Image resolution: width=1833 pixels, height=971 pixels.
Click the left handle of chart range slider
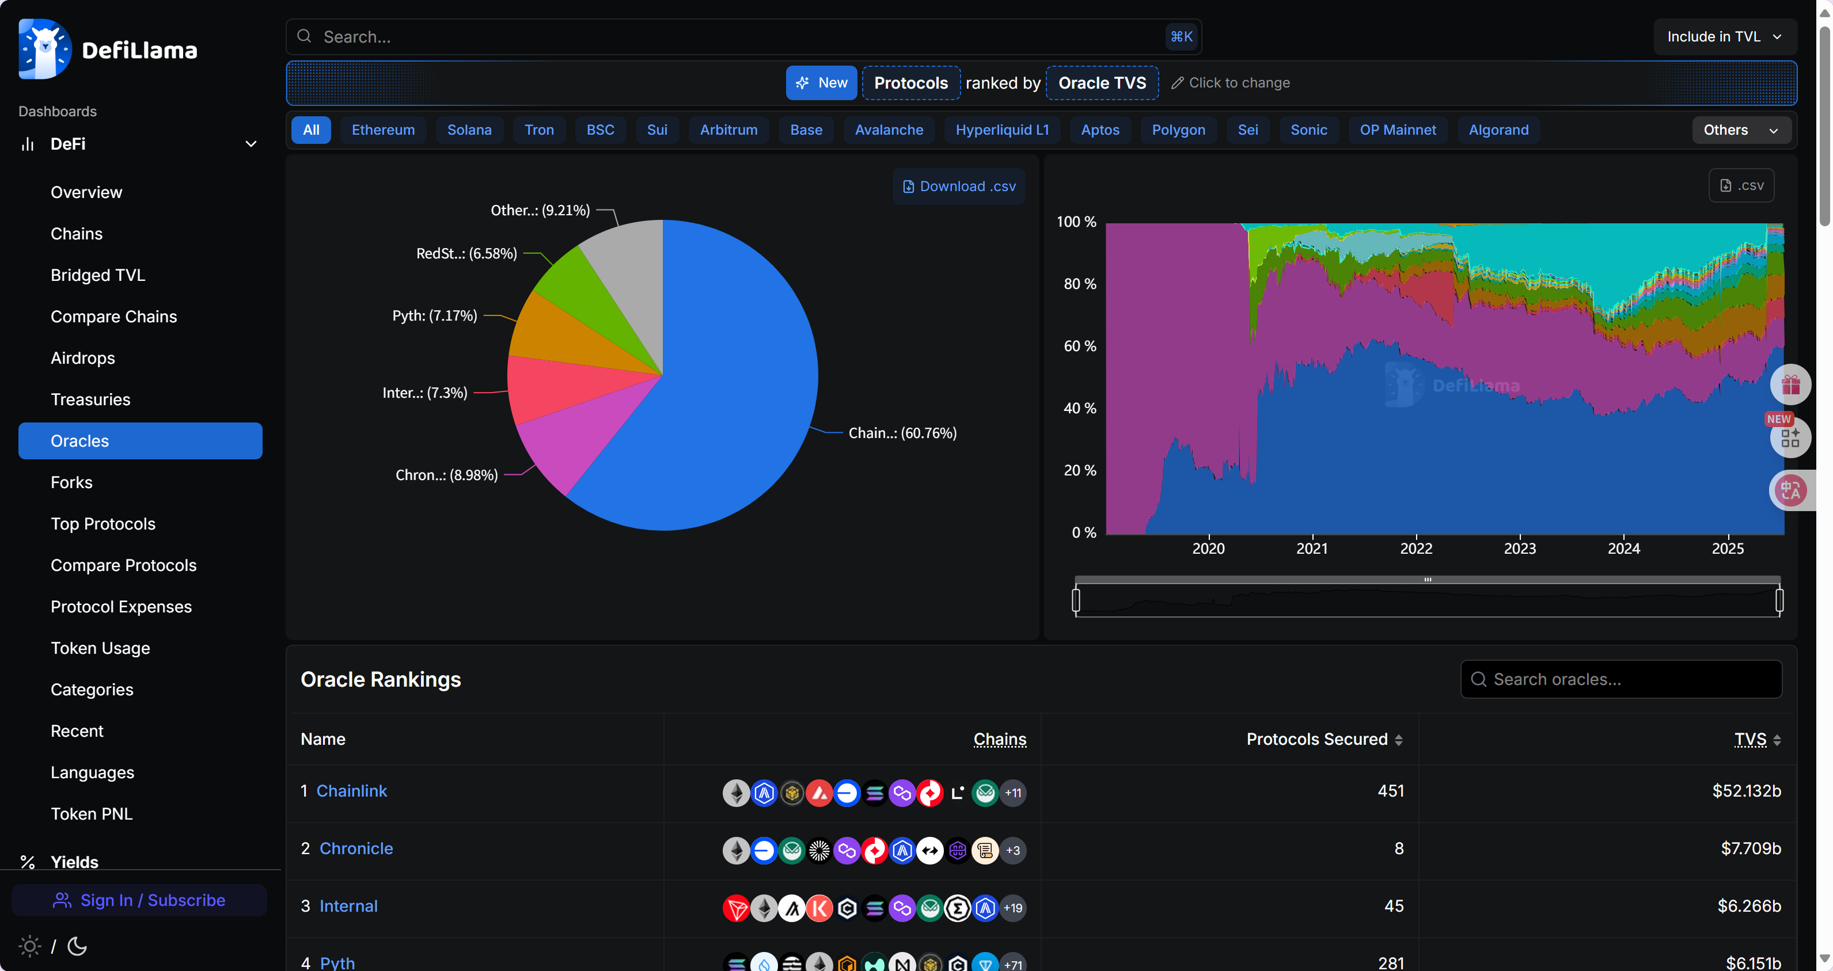[x=1076, y=600]
